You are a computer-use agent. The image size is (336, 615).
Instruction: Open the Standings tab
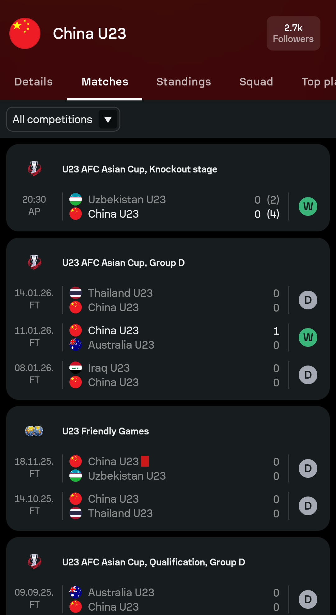[184, 82]
